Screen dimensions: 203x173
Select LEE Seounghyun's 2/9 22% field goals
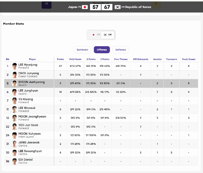(x=75, y=153)
